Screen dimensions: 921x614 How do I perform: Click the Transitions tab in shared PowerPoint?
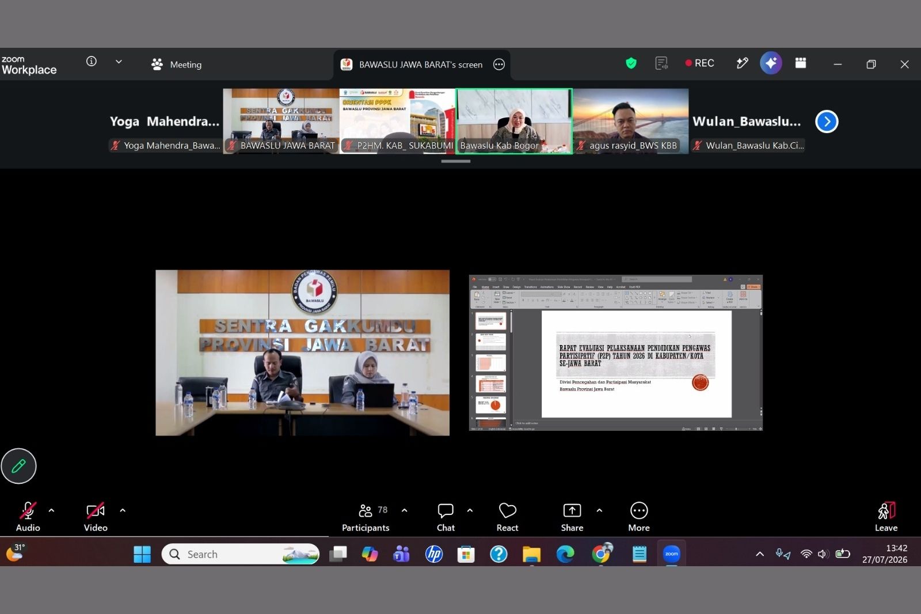pos(531,287)
